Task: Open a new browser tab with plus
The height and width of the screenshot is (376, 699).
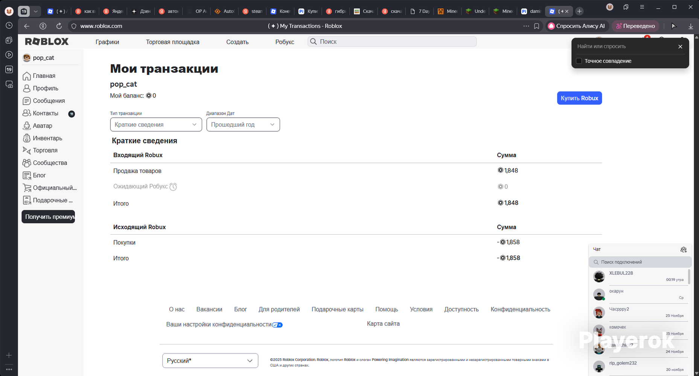Action: click(x=580, y=11)
